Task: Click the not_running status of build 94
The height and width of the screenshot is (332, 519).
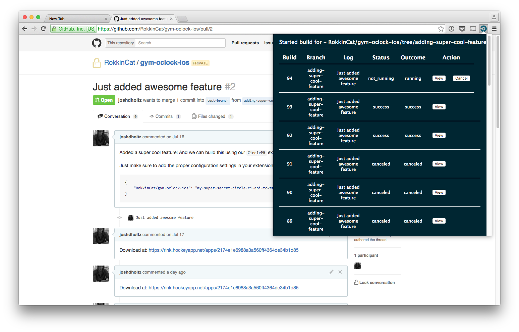Action: click(x=381, y=78)
